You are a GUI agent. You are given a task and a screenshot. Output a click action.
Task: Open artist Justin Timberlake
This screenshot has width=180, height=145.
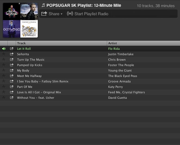pyautogui.click(x=121, y=54)
